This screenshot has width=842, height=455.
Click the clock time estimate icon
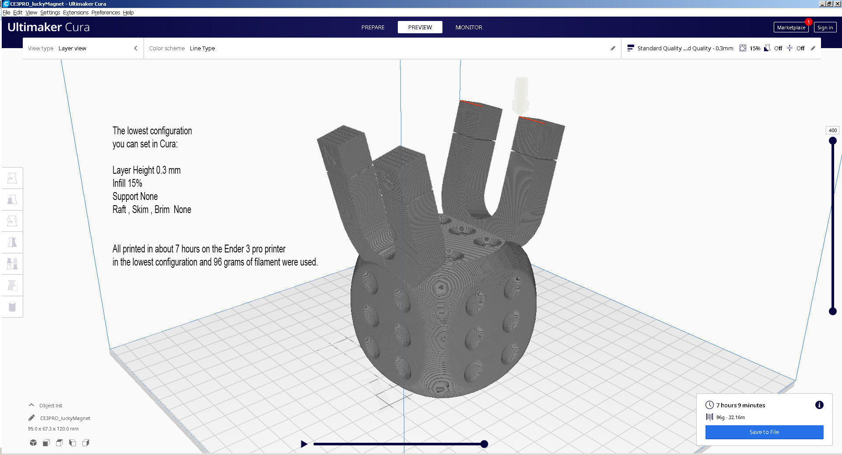click(709, 405)
